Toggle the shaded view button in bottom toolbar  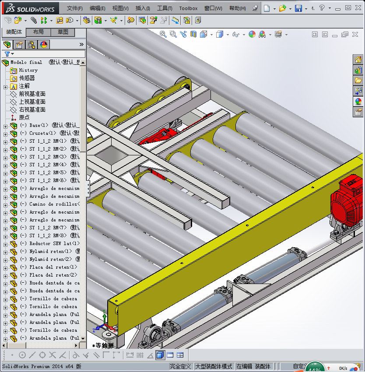coord(160,355)
